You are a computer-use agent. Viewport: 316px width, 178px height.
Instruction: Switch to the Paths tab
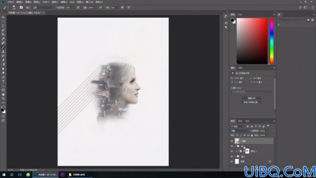point(247,121)
